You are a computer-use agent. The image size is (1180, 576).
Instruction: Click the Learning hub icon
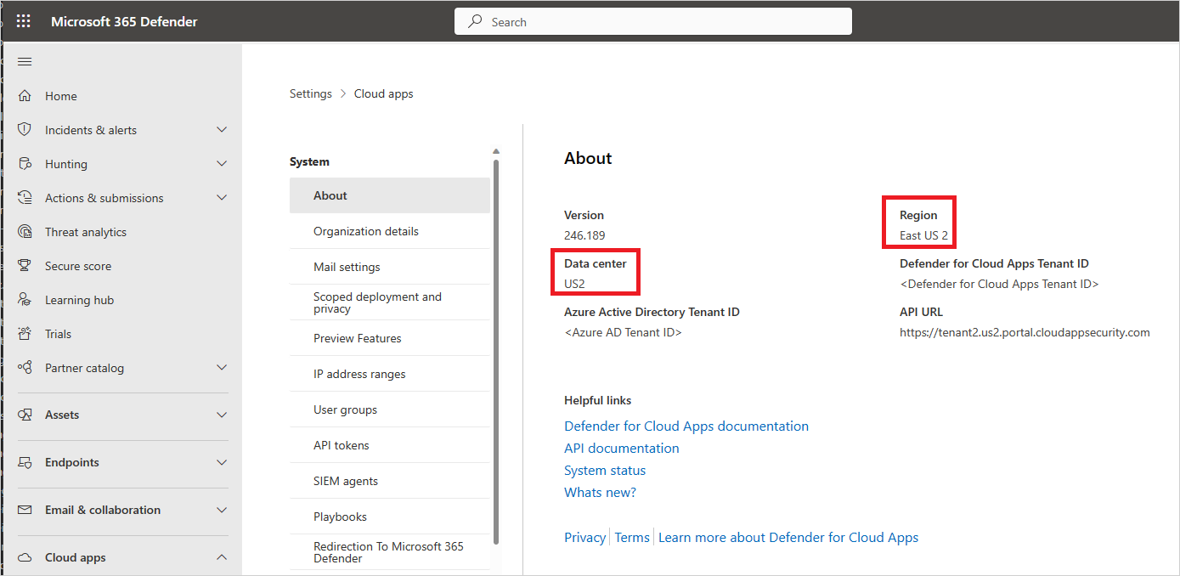pos(25,300)
